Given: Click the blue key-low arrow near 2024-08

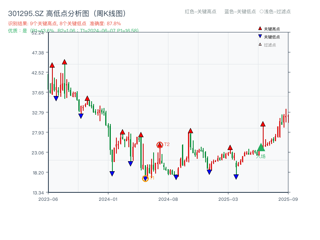Looking at the screenshot, I should pyautogui.click(x=176, y=176).
